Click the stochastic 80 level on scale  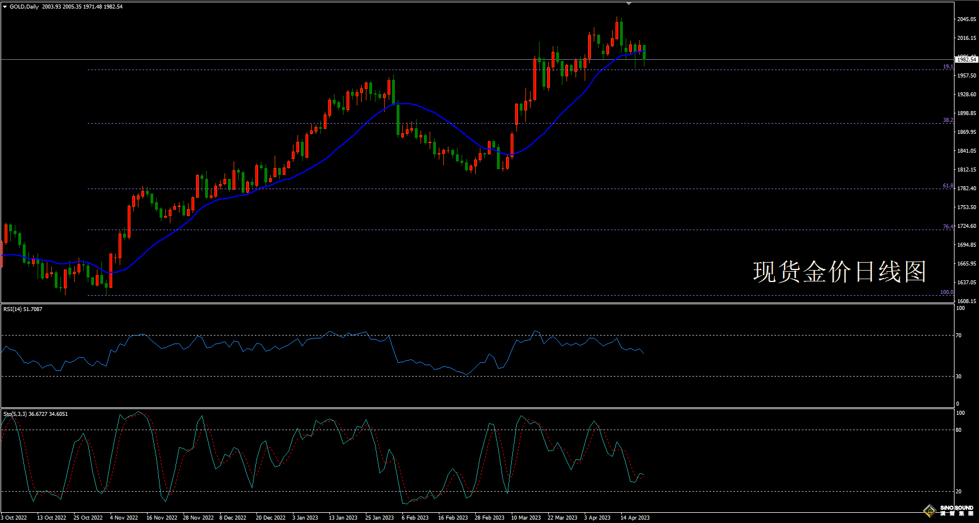[958, 430]
